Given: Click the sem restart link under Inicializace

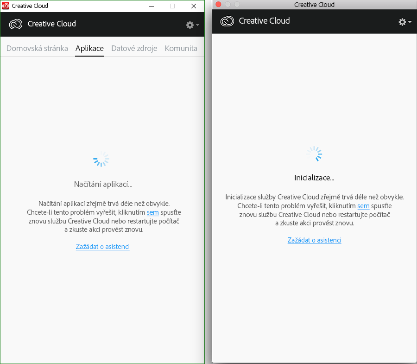Looking at the screenshot, I should (363, 206).
